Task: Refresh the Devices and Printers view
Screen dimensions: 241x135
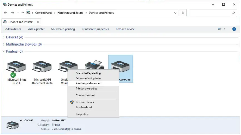Action: [183, 13]
